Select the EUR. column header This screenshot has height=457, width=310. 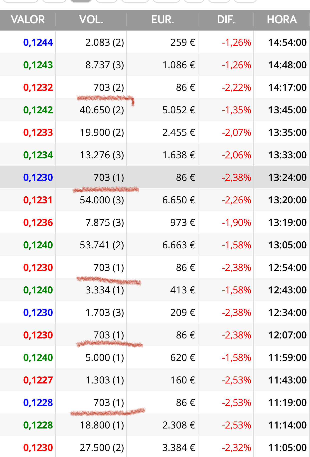click(x=162, y=20)
